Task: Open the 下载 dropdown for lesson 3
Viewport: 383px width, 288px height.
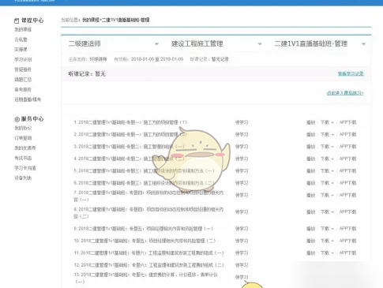Action: (x=327, y=147)
